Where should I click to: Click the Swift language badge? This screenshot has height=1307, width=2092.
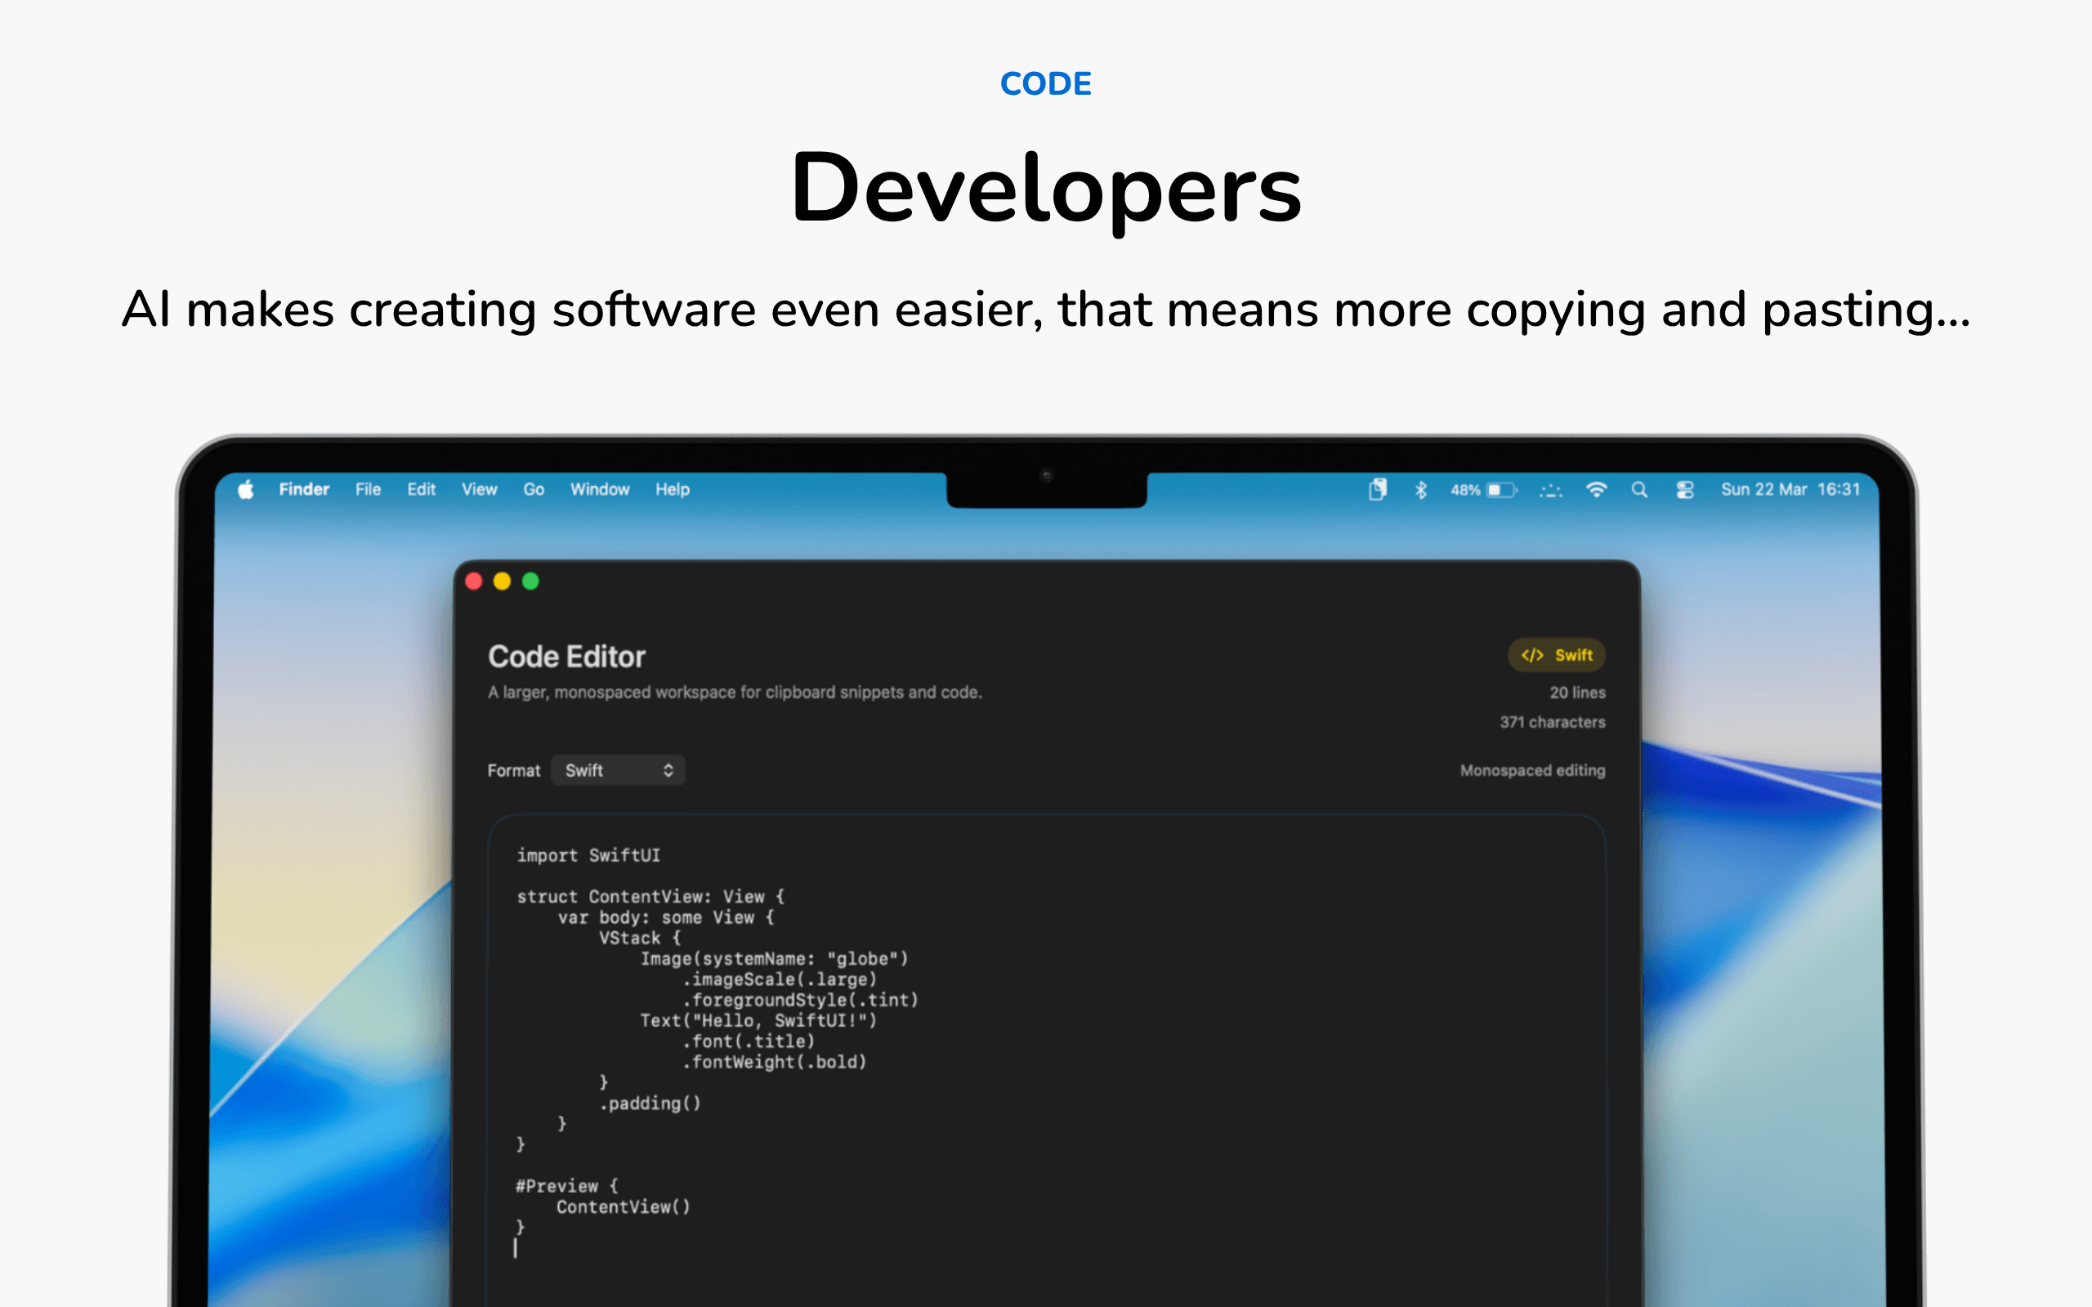coord(1555,655)
